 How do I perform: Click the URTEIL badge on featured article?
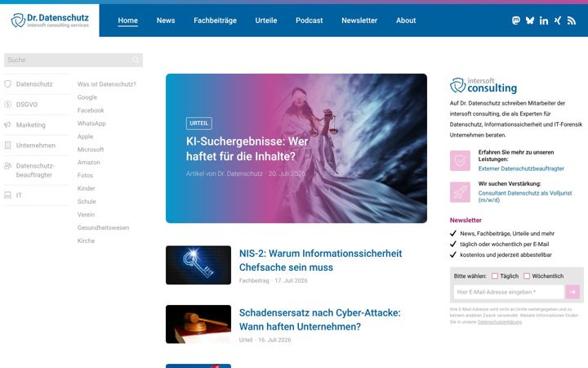tap(198, 123)
